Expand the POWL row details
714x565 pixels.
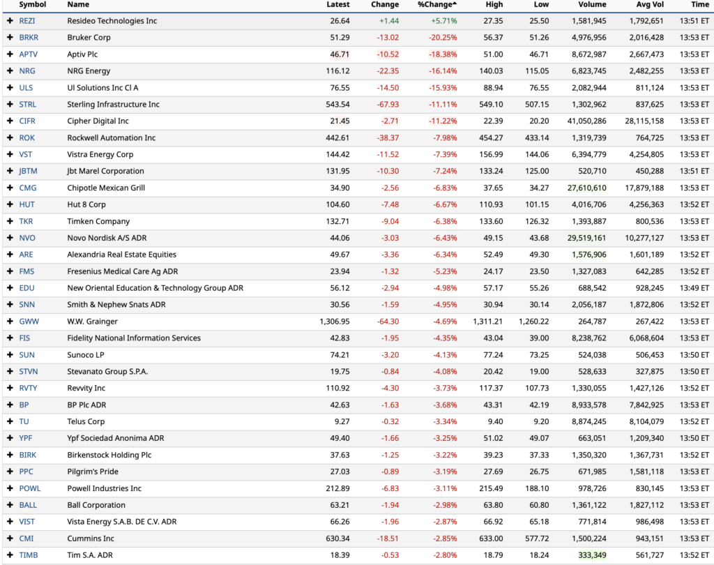pos(10,488)
